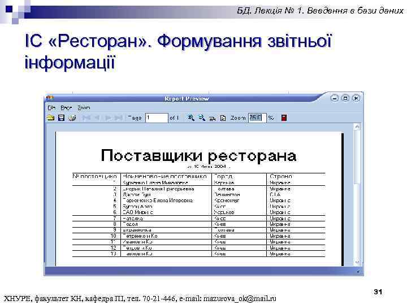Click supplier cell 'Петренко и Ко'
The height and width of the screenshot is (305, 407).
(140, 236)
